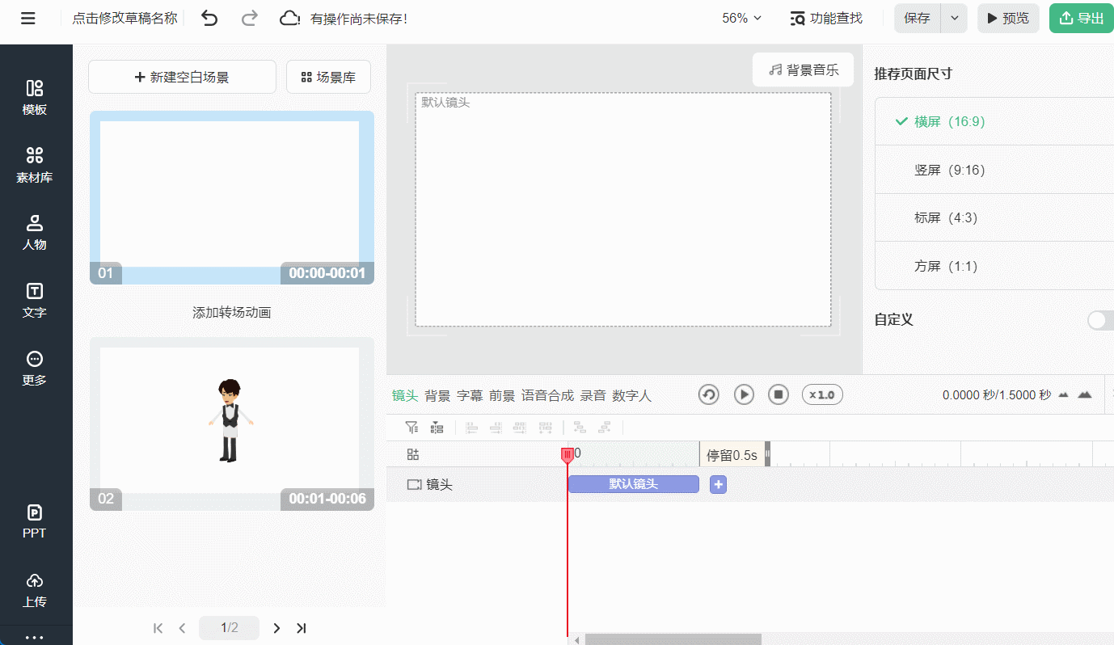This screenshot has width=1114, height=645.
Task: Open the hamburger main menu
Action: [28, 18]
